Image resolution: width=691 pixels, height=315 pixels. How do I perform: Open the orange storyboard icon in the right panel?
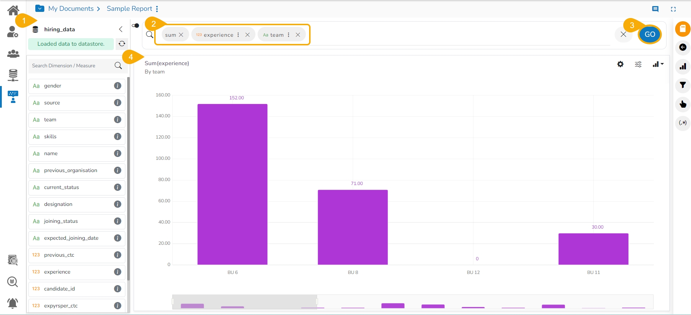683,29
